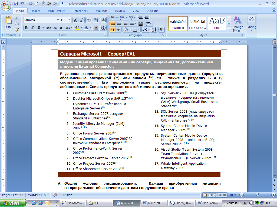This screenshot has width=277, height=207.
Task: Click the Words: 41 991 count
Action: pos(38,195)
